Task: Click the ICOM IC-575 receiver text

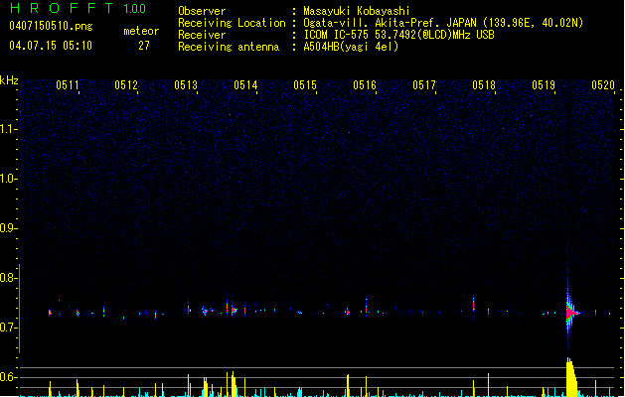Action: tap(399, 35)
